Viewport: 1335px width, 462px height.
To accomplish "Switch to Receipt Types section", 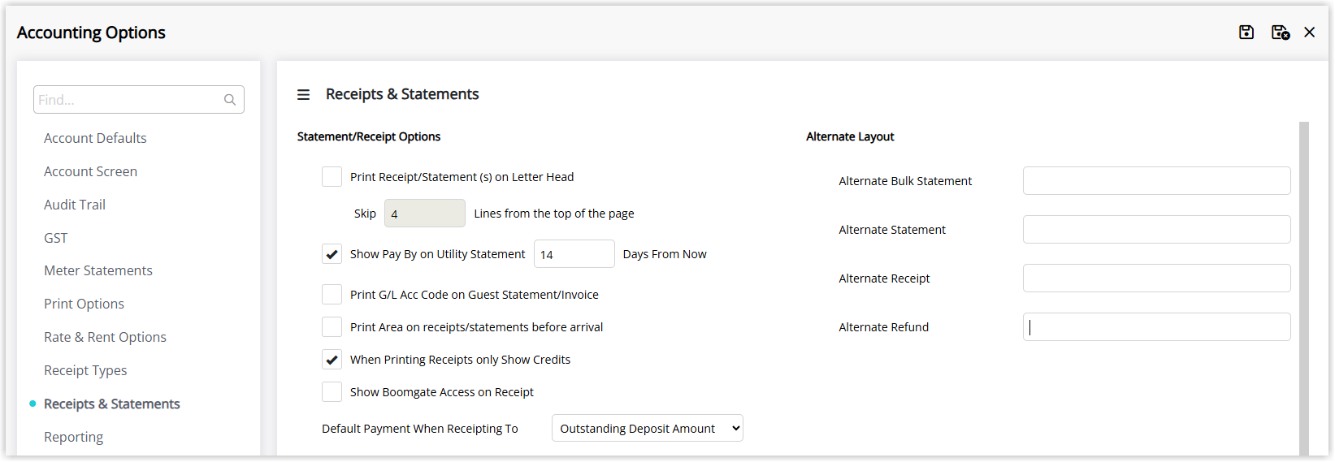I will coord(85,370).
